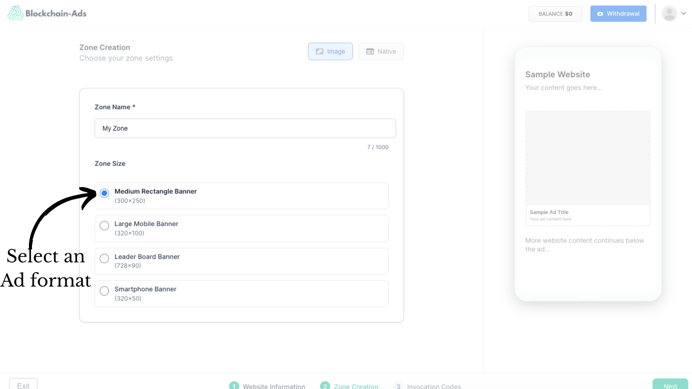The width and height of the screenshot is (692, 389).
Task: Click the Sample Website preview heading
Action: coord(557,74)
